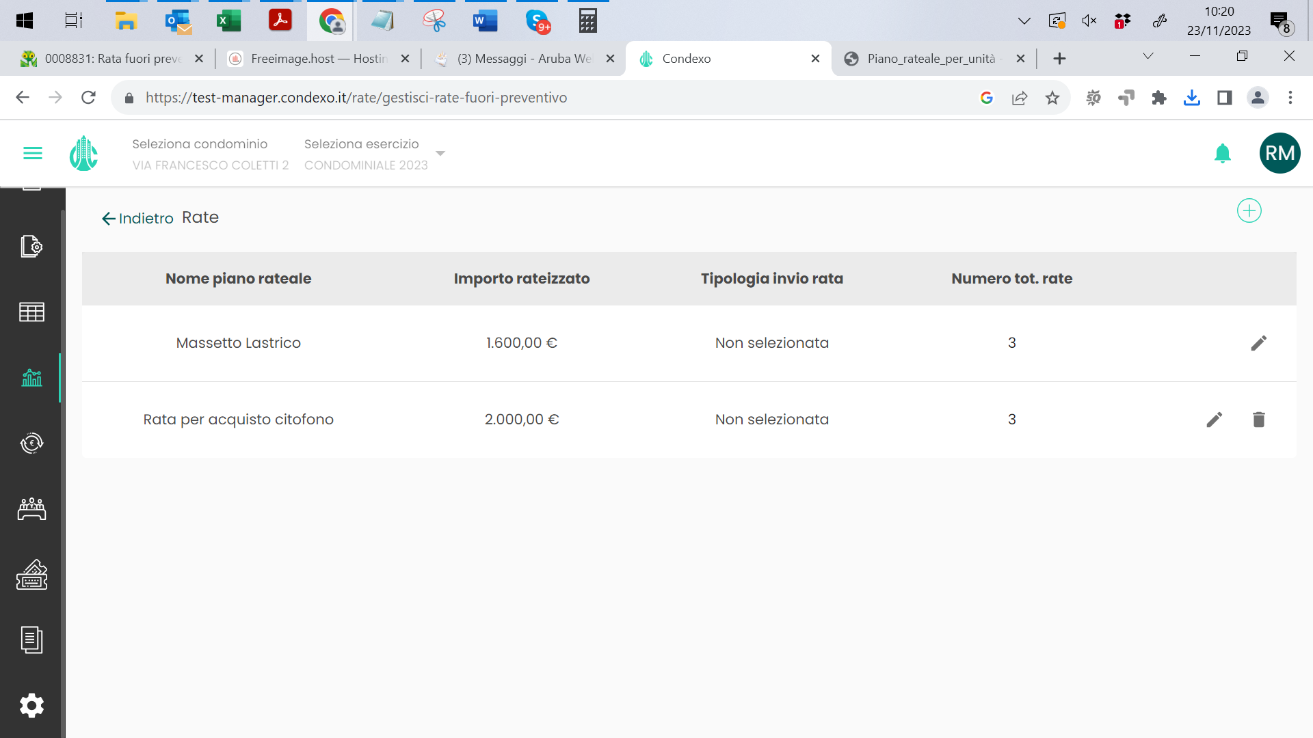Click Nome piano rateale column header
The image size is (1313, 738).
238,279
